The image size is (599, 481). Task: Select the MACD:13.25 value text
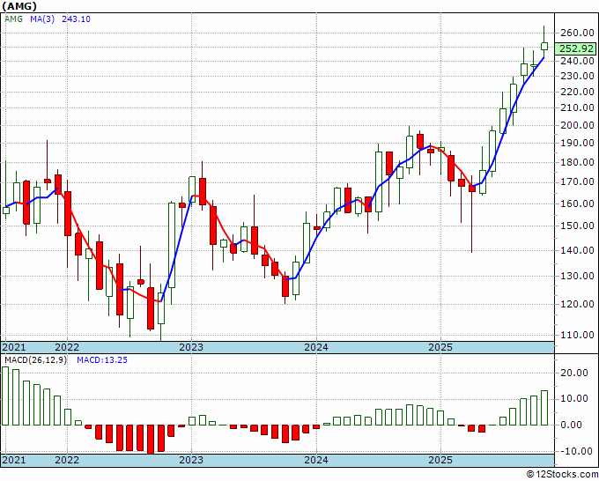tap(102, 360)
